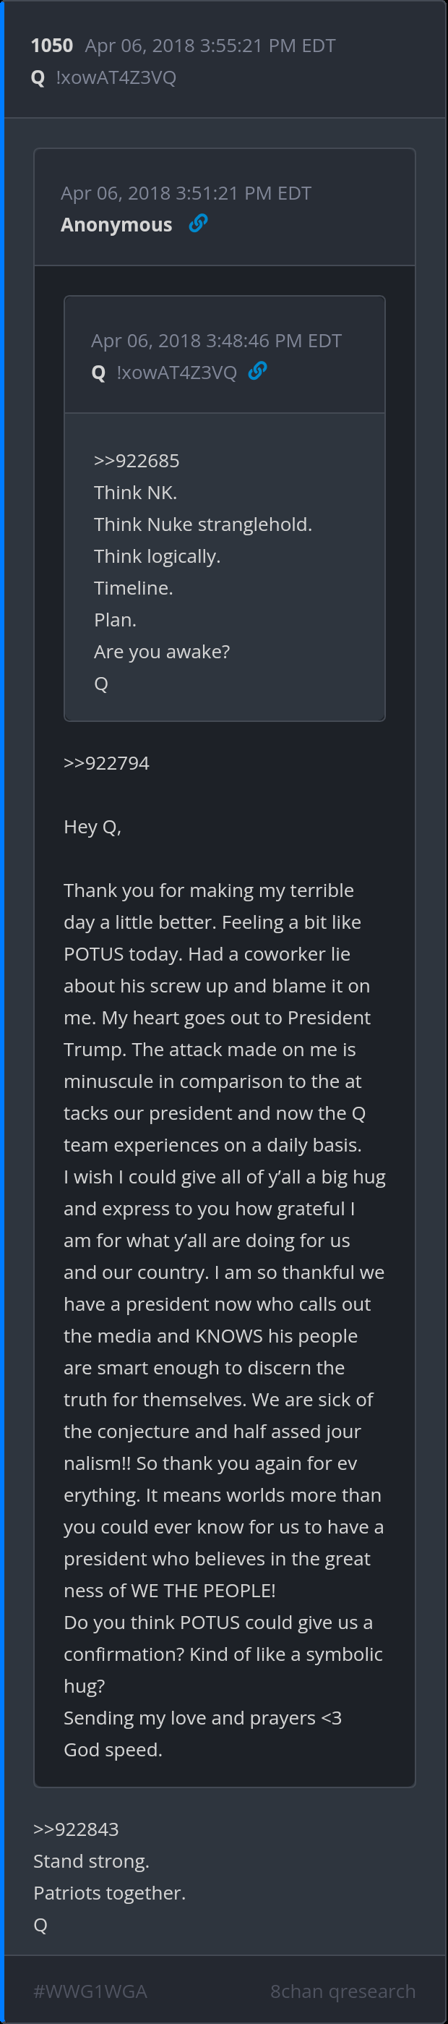The height and width of the screenshot is (2024, 448).
Task: Click the 3:48:46 PM EDT timestamp
Action: coord(216,341)
